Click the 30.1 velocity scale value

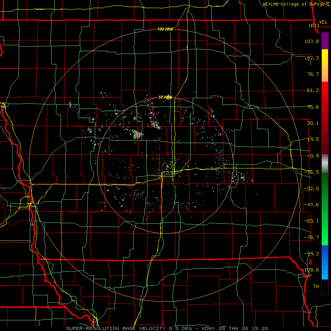313,123
